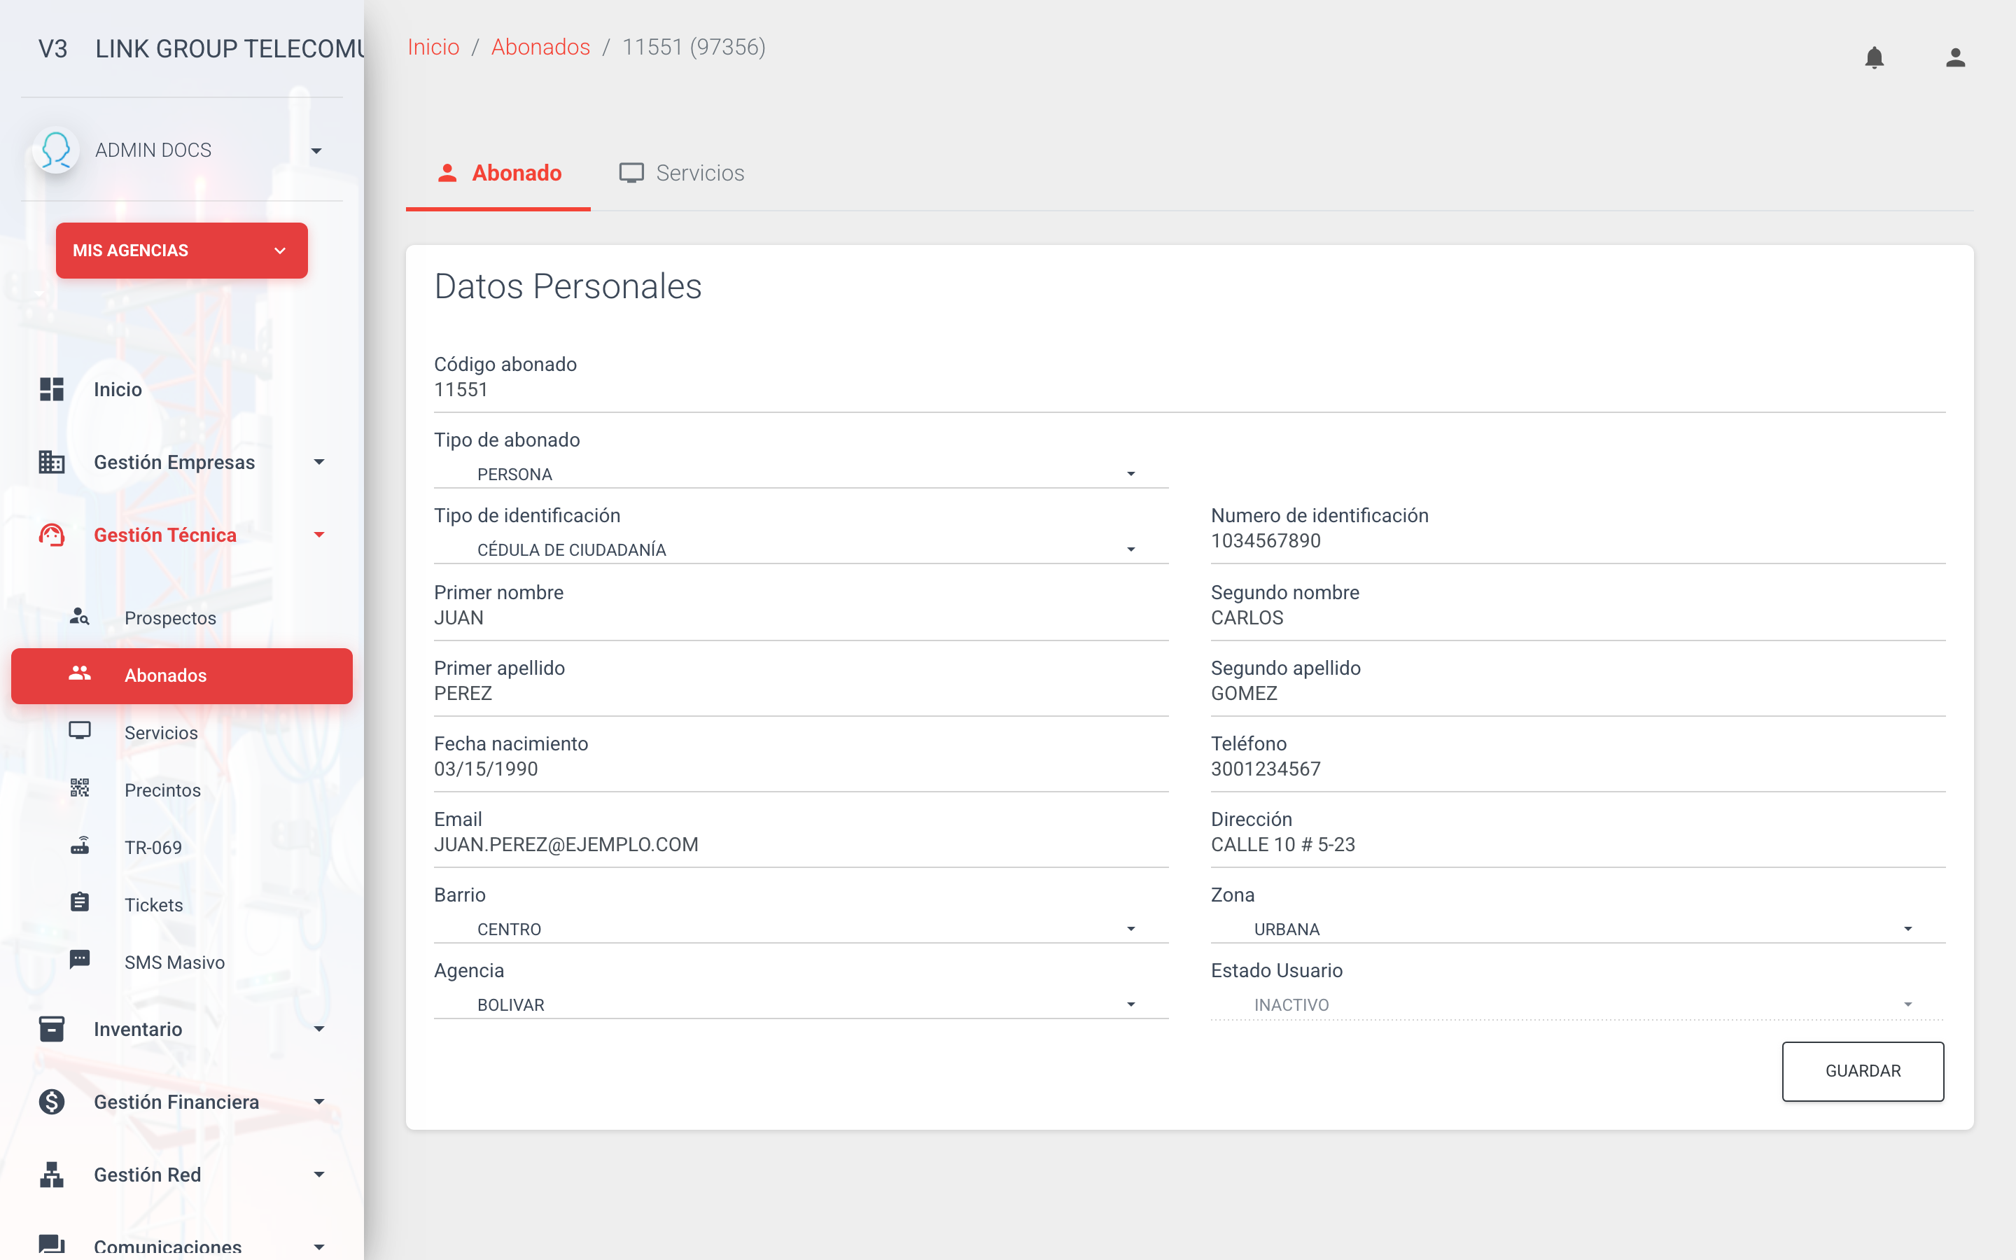
Task: Click the Teléfono field 3001234567
Action: (1578, 769)
